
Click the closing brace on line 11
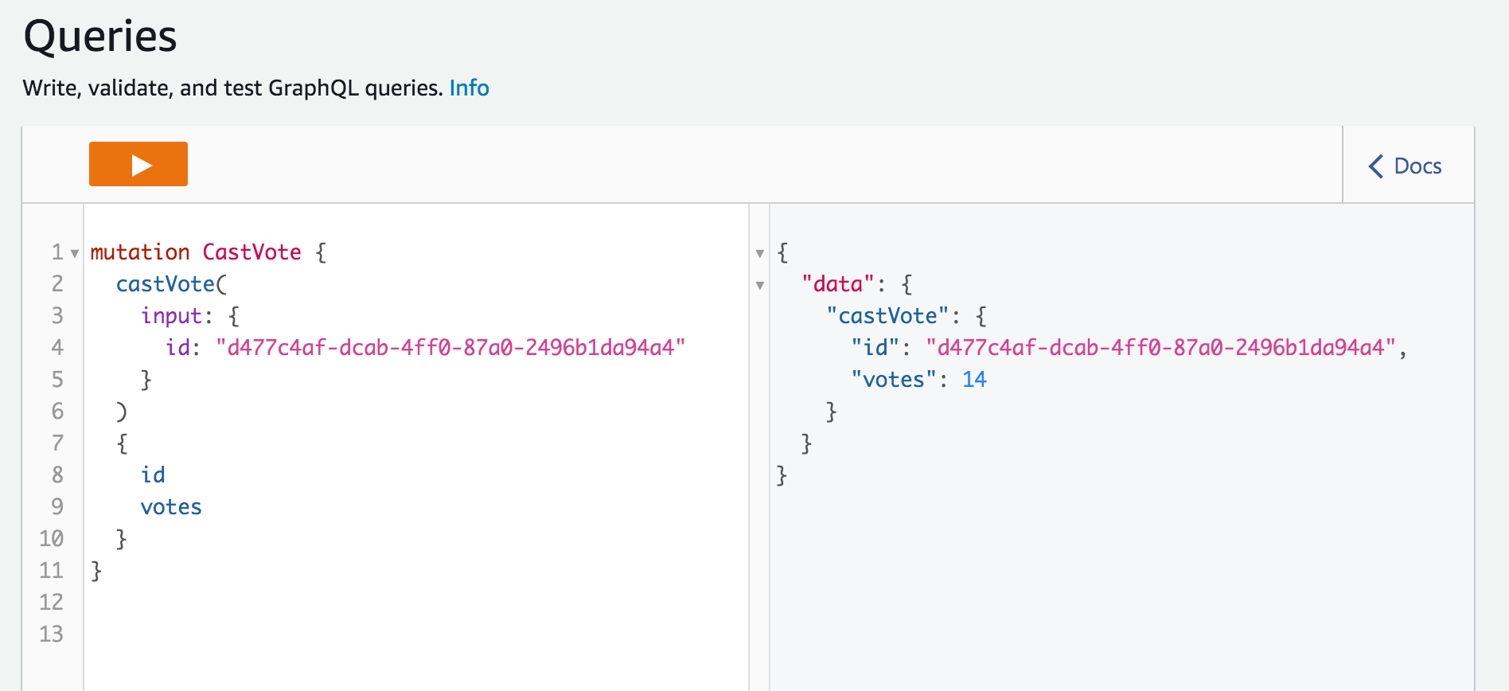(x=96, y=571)
